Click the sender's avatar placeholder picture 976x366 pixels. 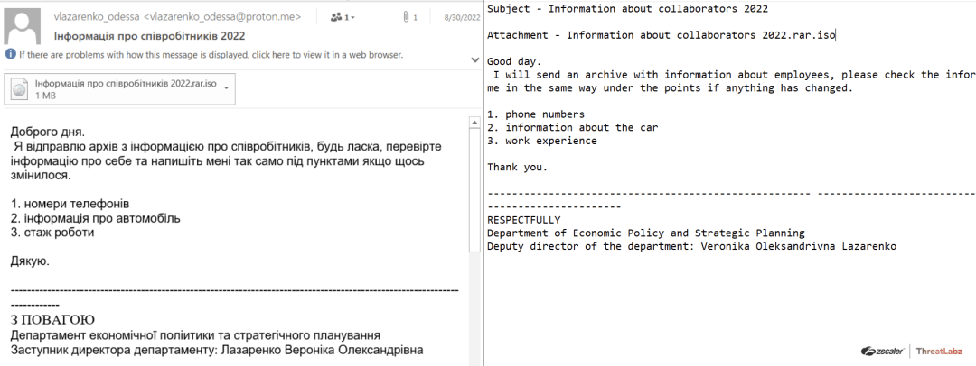tap(23, 25)
